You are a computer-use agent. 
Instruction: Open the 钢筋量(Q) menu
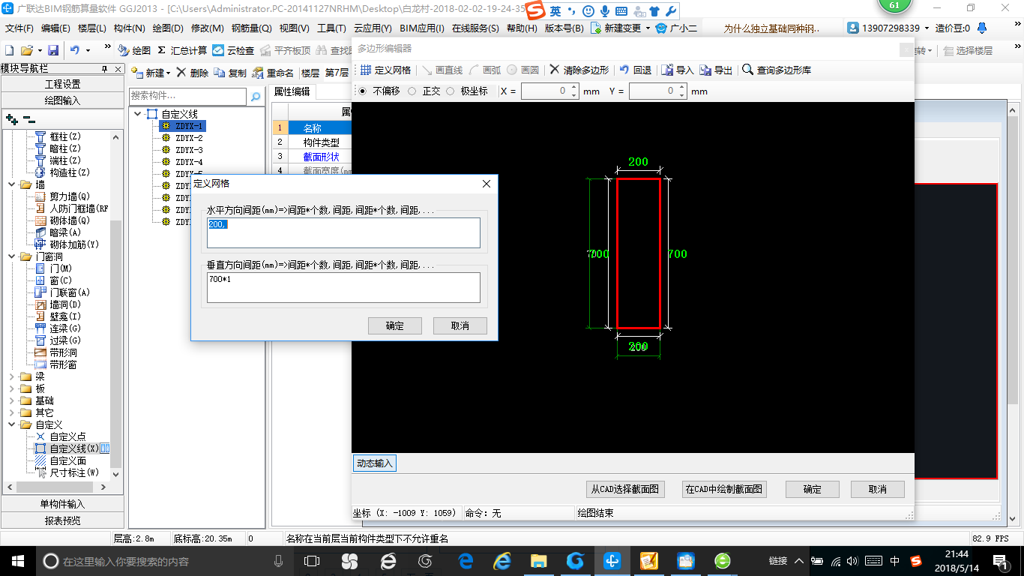251,28
